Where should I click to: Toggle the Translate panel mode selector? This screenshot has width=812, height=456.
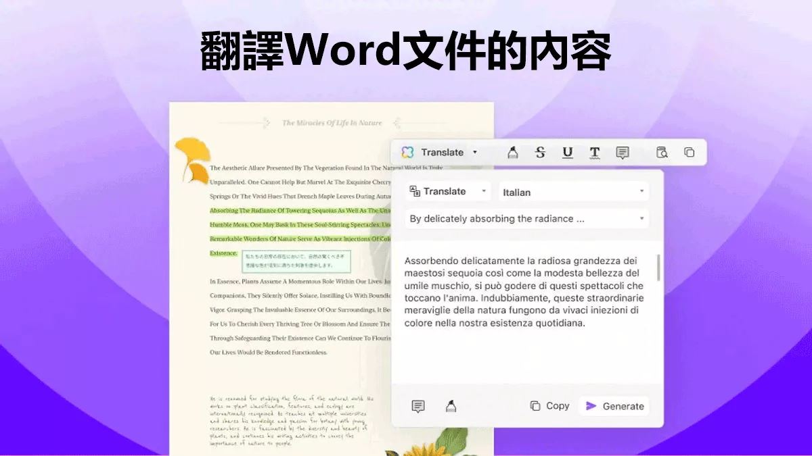(484, 191)
